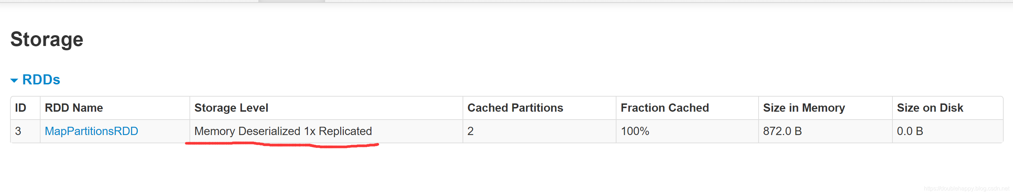This screenshot has height=195, width=1013.
Task: Sort by the Size in Memory header
Action: (x=804, y=108)
